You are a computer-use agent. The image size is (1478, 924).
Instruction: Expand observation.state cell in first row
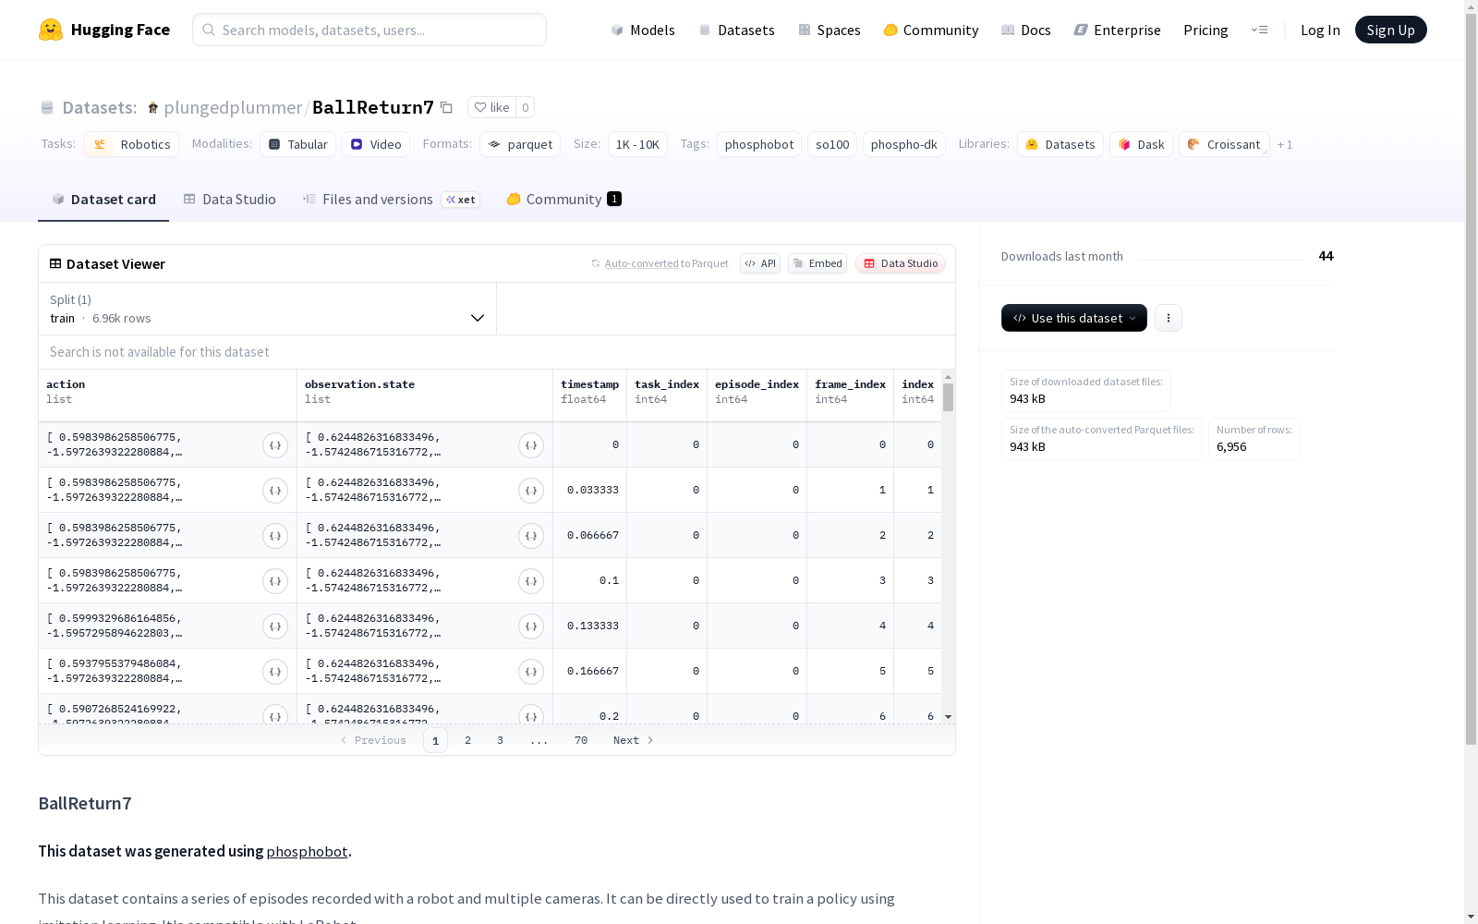pyautogui.click(x=531, y=445)
